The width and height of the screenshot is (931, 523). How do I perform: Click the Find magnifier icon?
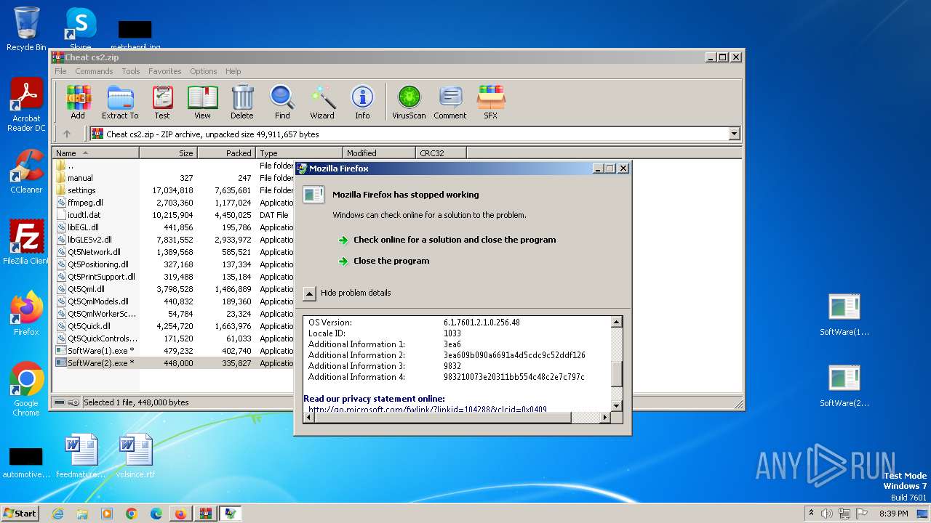pyautogui.click(x=282, y=102)
